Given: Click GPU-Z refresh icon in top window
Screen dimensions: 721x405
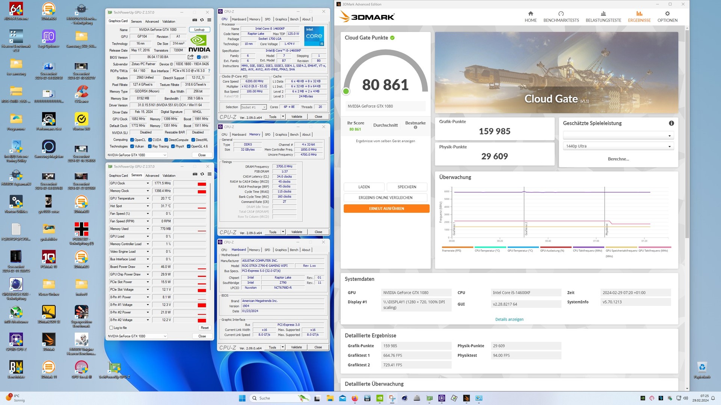Looking at the screenshot, I should (202, 20).
